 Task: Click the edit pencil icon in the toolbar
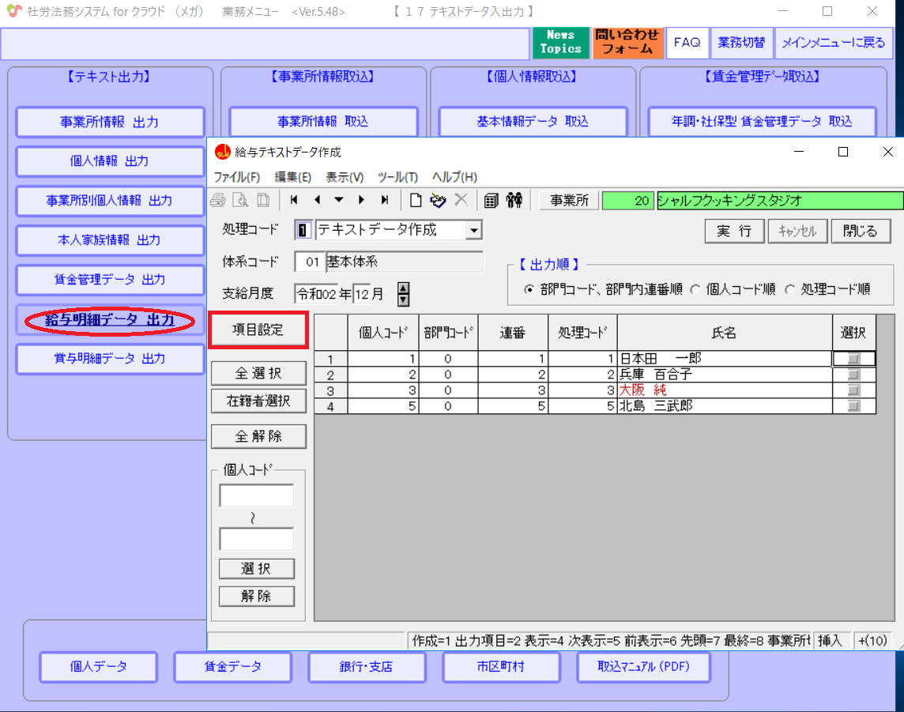point(438,200)
